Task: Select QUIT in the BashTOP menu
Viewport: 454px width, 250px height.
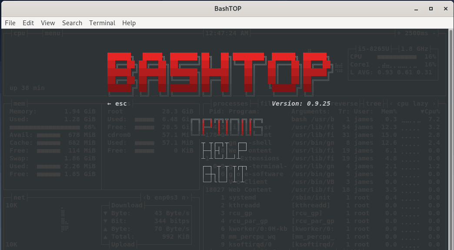Action: [x=224, y=174]
